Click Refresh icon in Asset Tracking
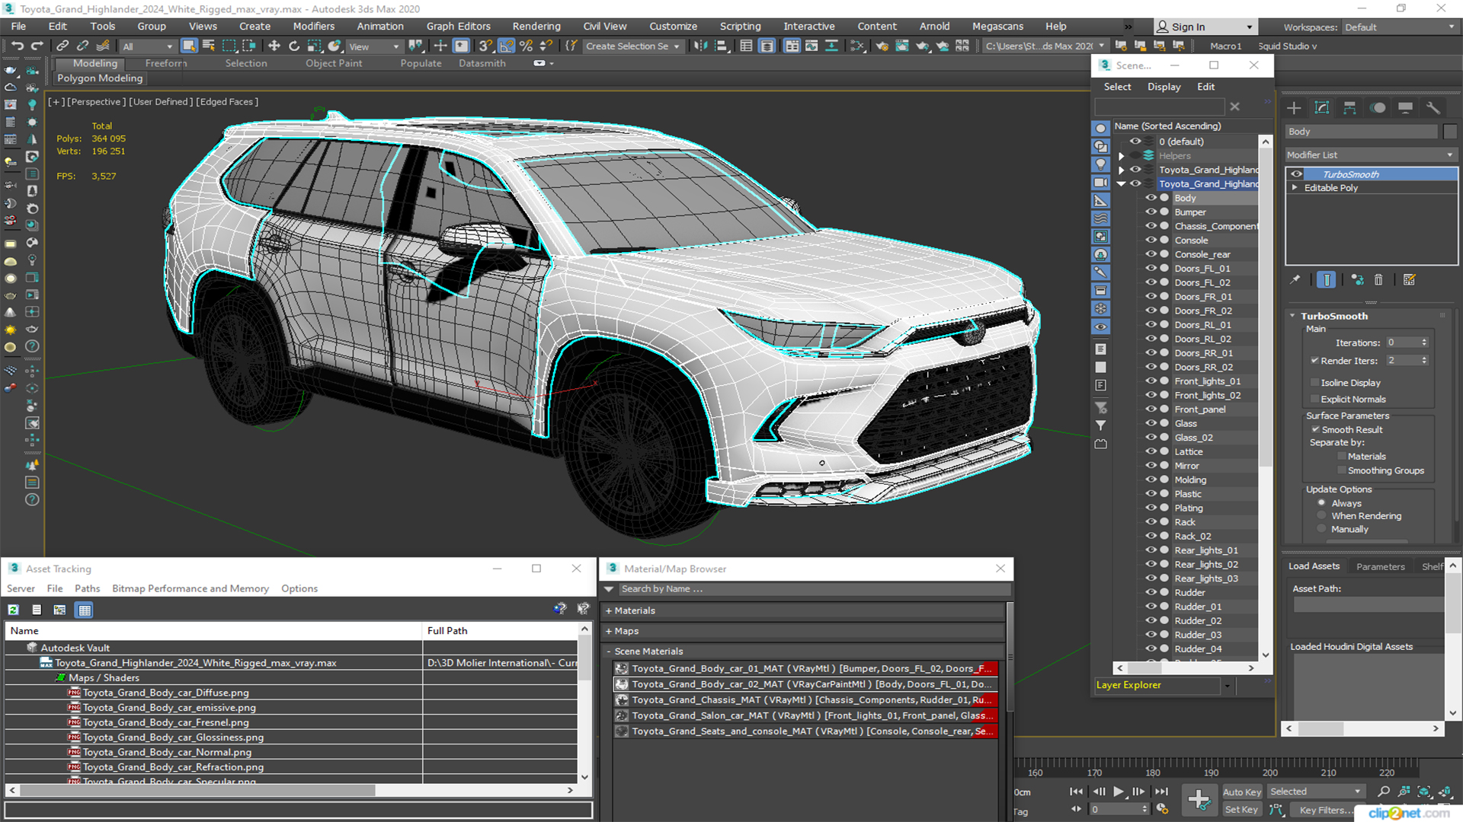The height and width of the screenshot is (822, 1463). 14,610
